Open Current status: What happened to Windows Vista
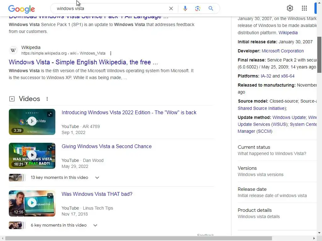 [x=277, y=150]
